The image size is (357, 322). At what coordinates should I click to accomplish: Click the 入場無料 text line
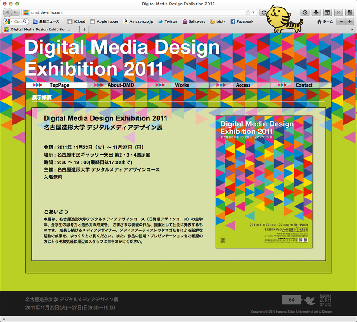[x=53, y=177]
